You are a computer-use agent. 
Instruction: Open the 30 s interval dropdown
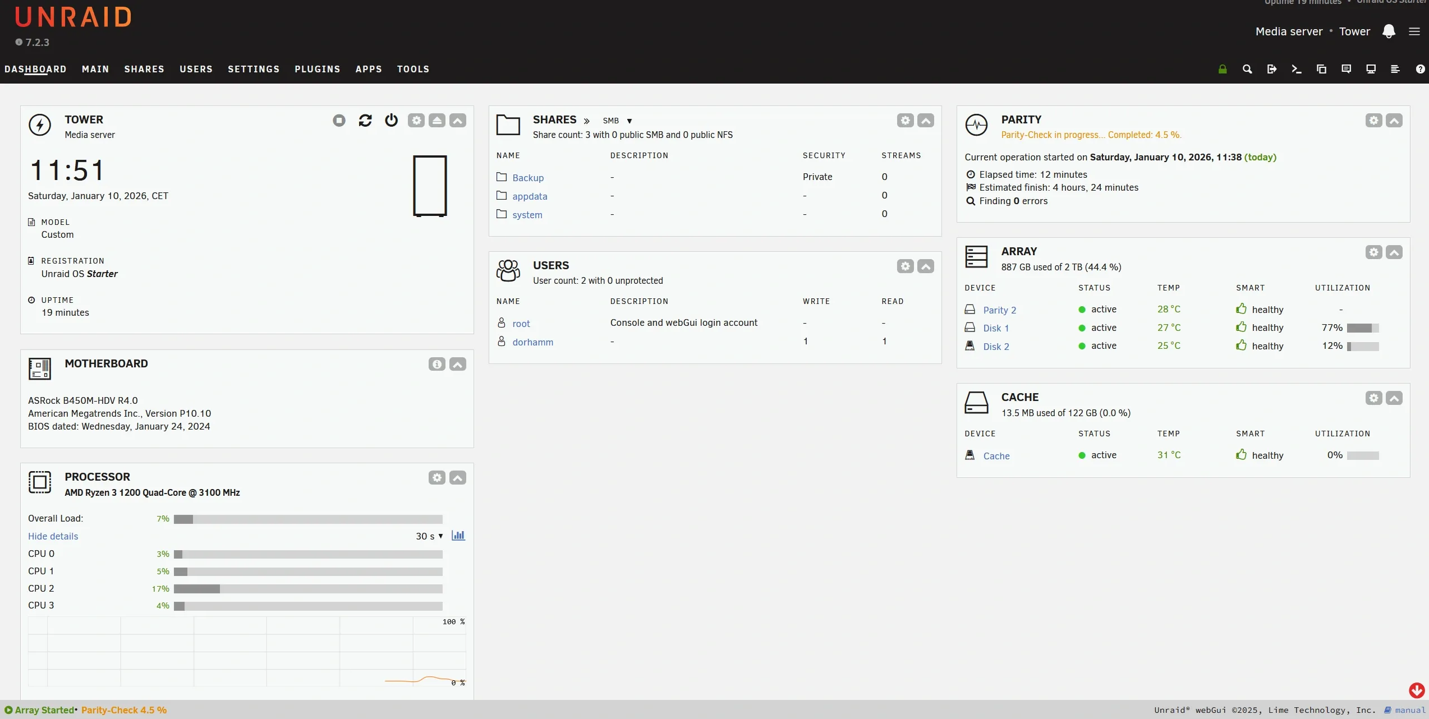pos(429,536)
